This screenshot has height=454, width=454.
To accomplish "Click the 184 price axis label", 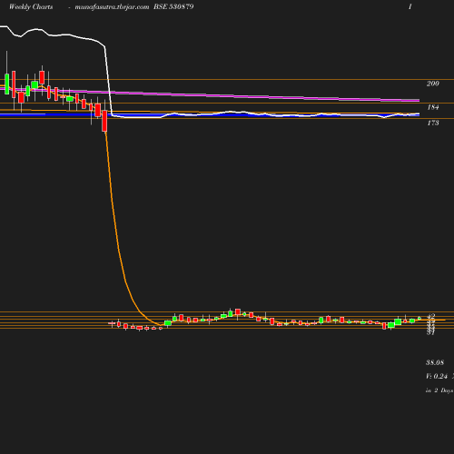I will tap(433, 107).
